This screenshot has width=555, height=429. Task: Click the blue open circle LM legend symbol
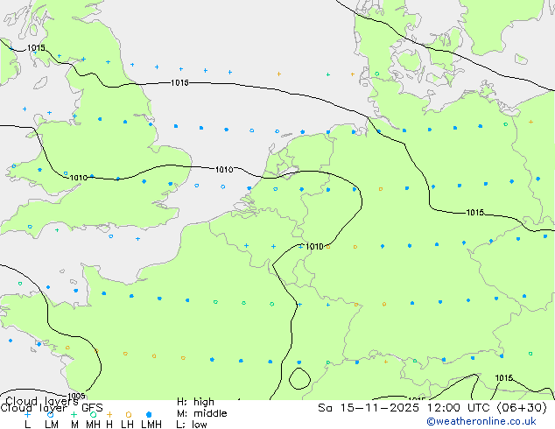point(50,414)
